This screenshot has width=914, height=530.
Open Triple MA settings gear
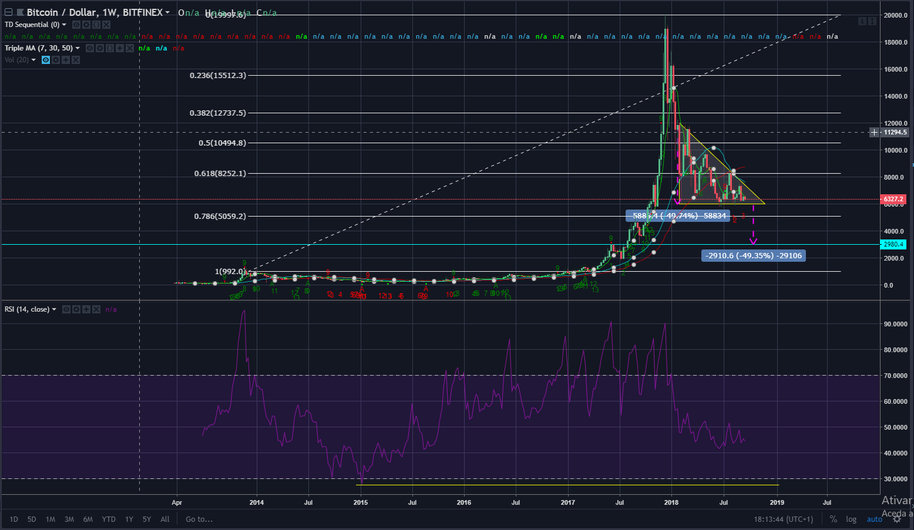tap(100, 48)
